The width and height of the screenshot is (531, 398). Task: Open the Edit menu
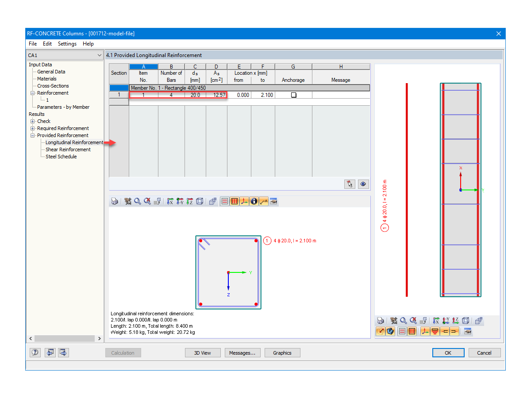pyautogui.click(x=47, y=44)
